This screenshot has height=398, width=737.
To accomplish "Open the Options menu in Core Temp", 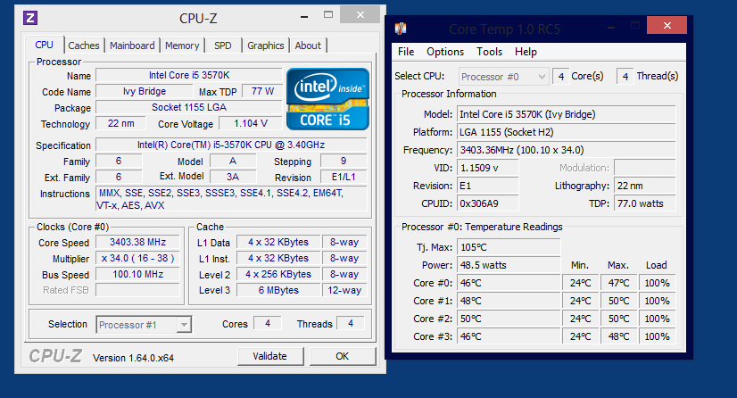I will coord(445,52).
